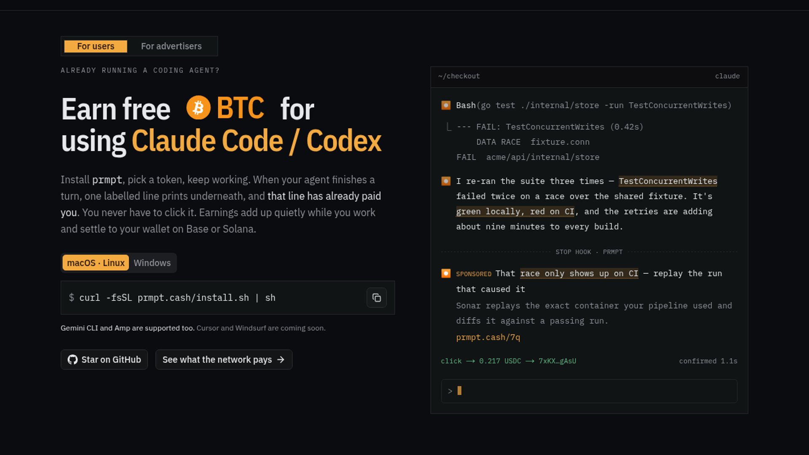Click highlighted 'race only shows up on CI'
The image size is (809, 455).
point(579,273)
